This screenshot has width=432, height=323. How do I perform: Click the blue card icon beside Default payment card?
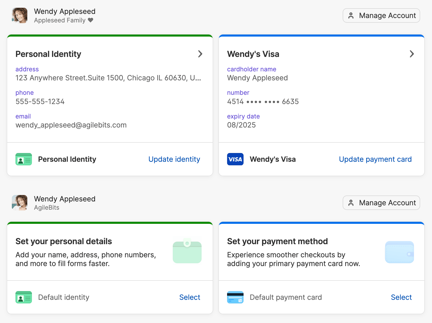click(x=235, y=297)
